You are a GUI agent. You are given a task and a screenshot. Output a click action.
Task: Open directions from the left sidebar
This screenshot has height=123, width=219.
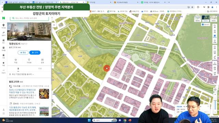point(3,33)
